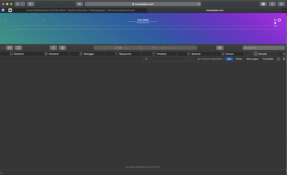
Task: Open the Canvas tab
Action: tap(228, 54)
